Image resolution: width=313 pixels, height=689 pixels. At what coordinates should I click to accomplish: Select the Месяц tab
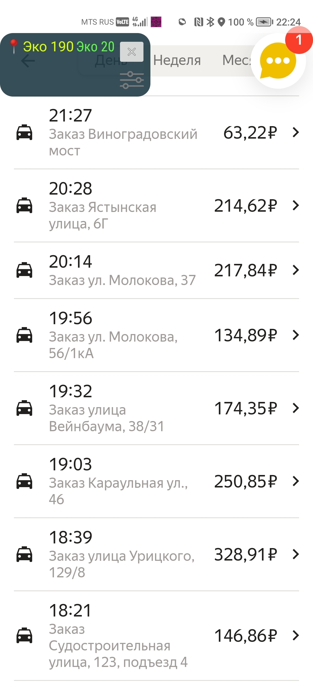[x=236, y=60]
